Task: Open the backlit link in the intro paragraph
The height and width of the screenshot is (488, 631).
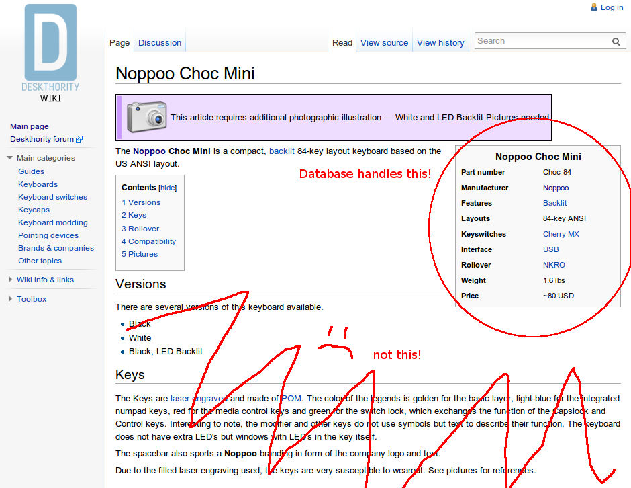Action: click(x=282, y=151)
